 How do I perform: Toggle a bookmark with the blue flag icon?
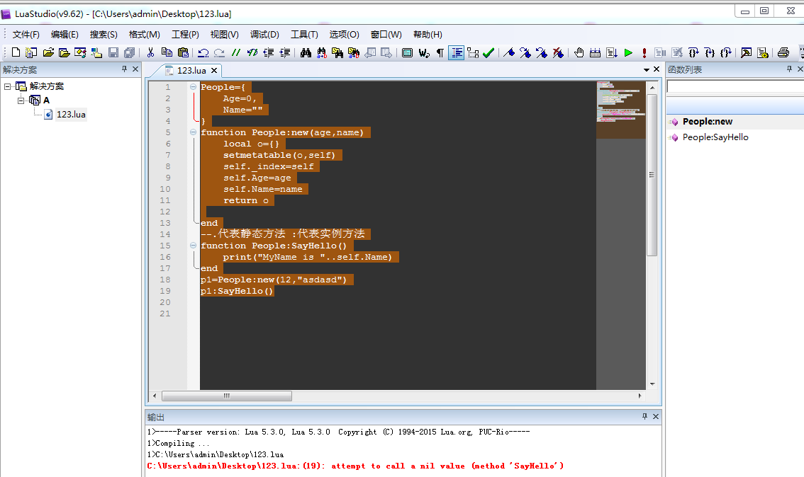click(x=508, y=52)
